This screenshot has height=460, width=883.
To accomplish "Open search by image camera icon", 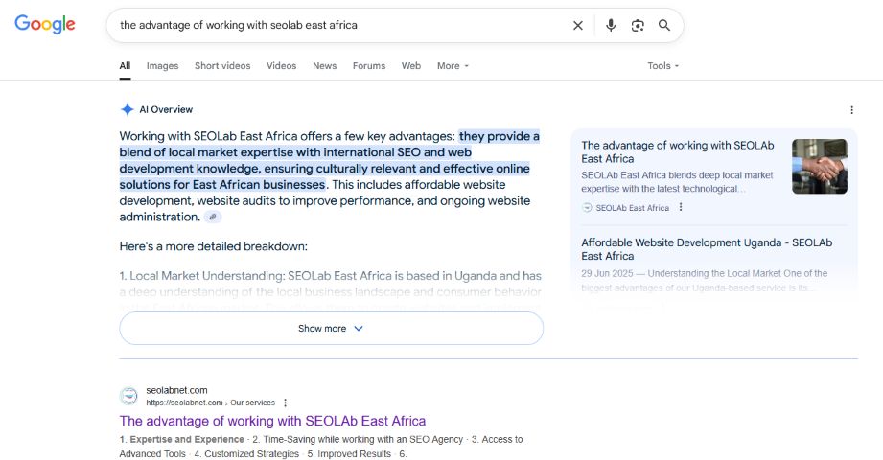I will tap(638, 25).
